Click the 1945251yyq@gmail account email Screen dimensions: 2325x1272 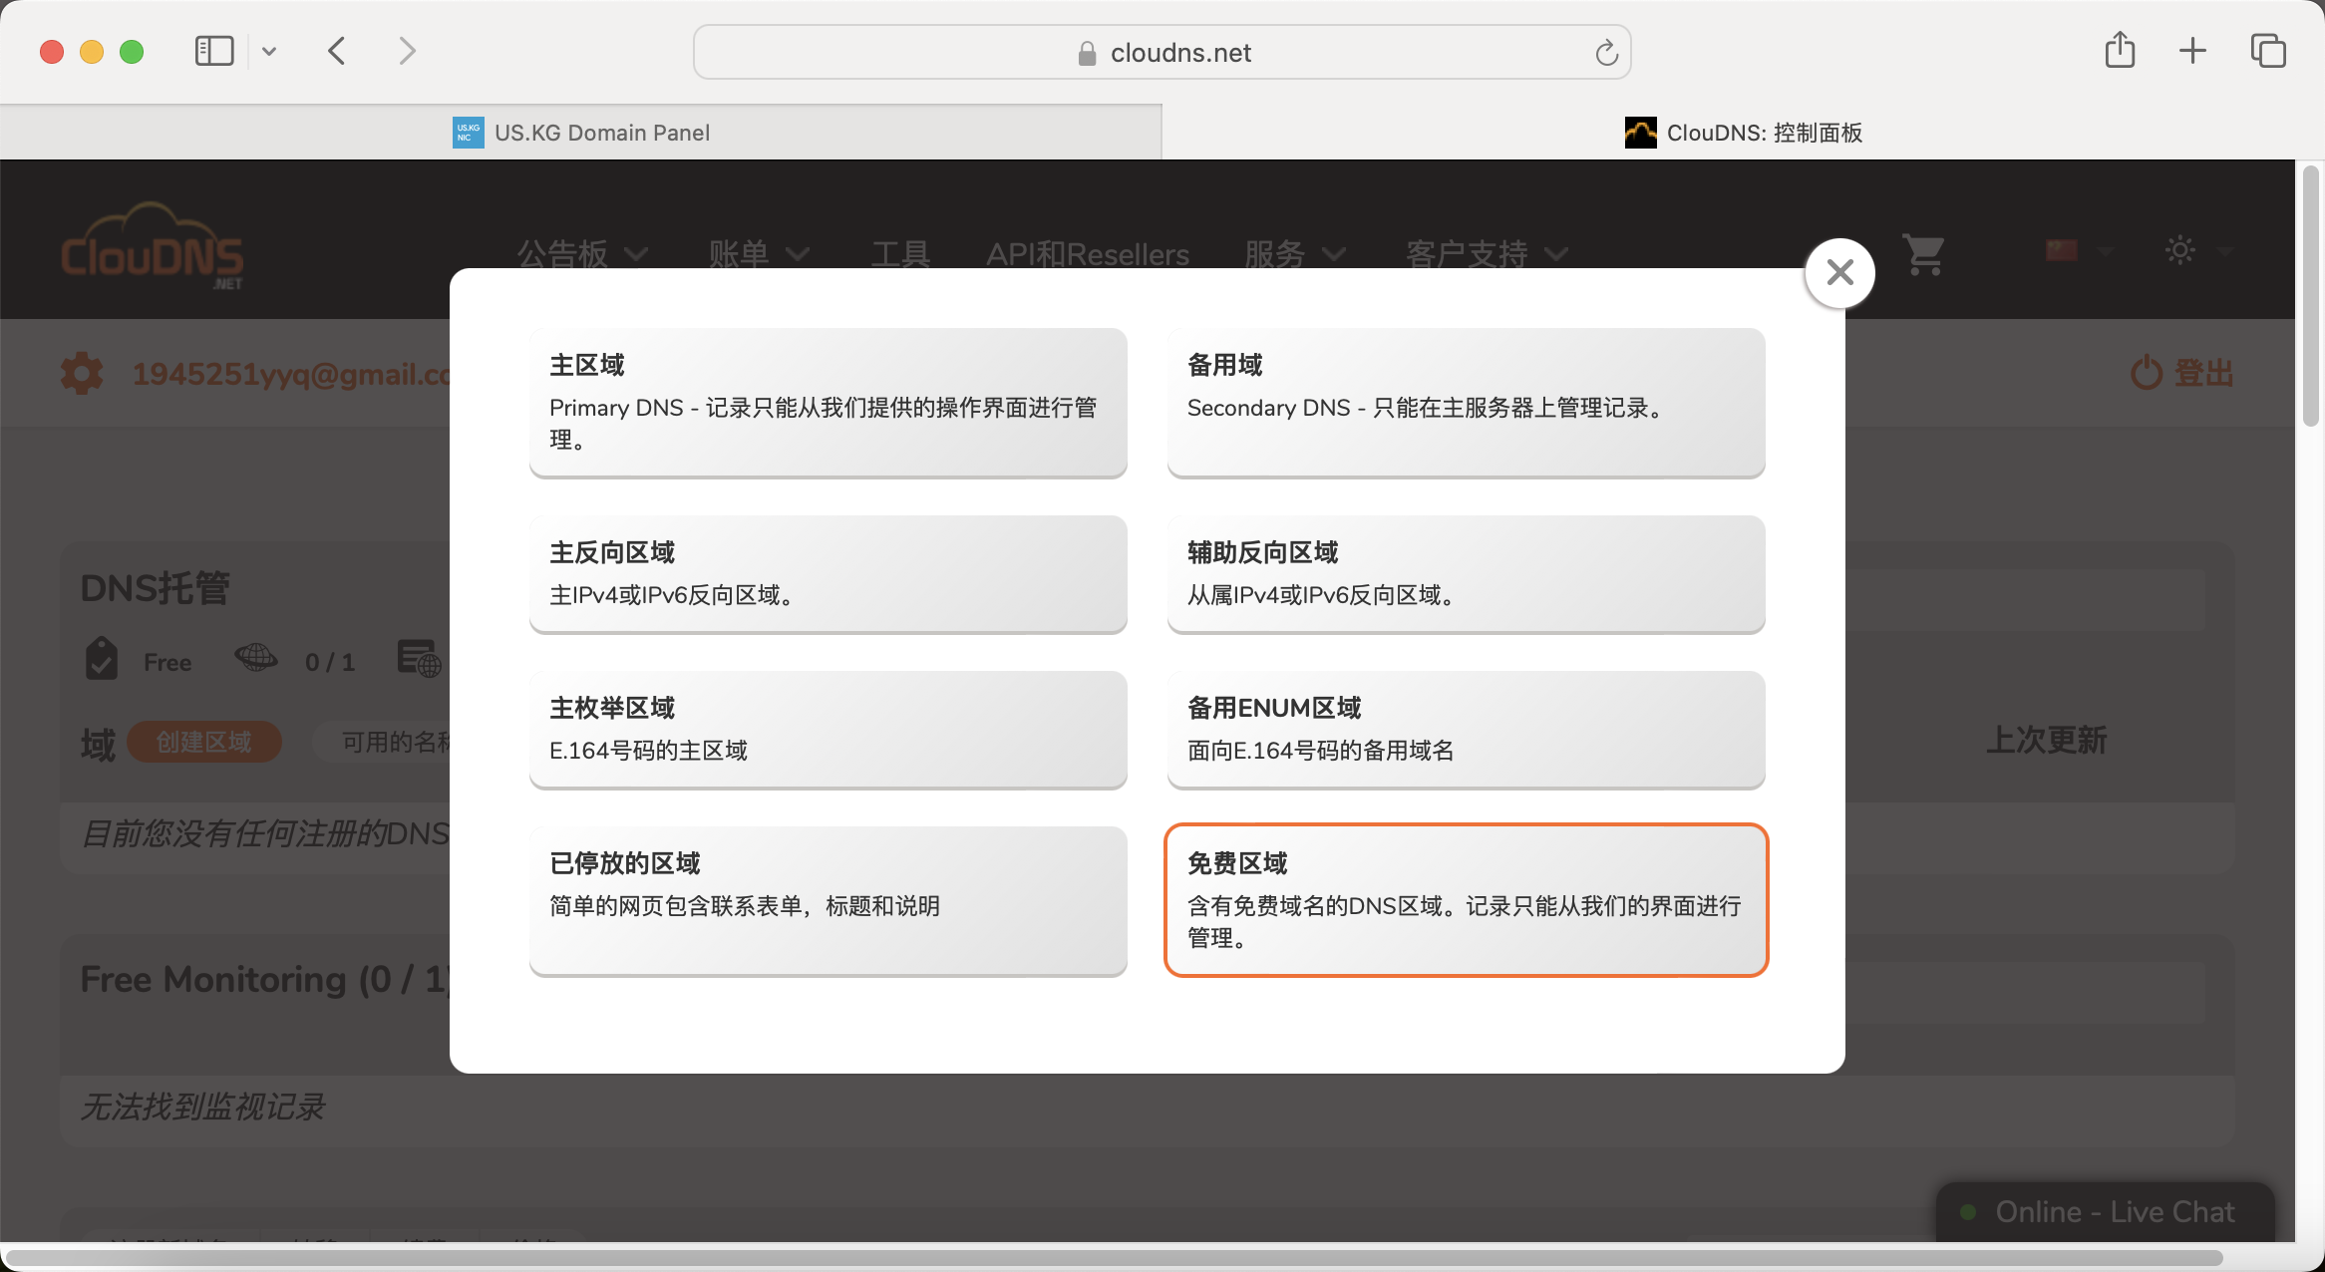pos(291,374)
